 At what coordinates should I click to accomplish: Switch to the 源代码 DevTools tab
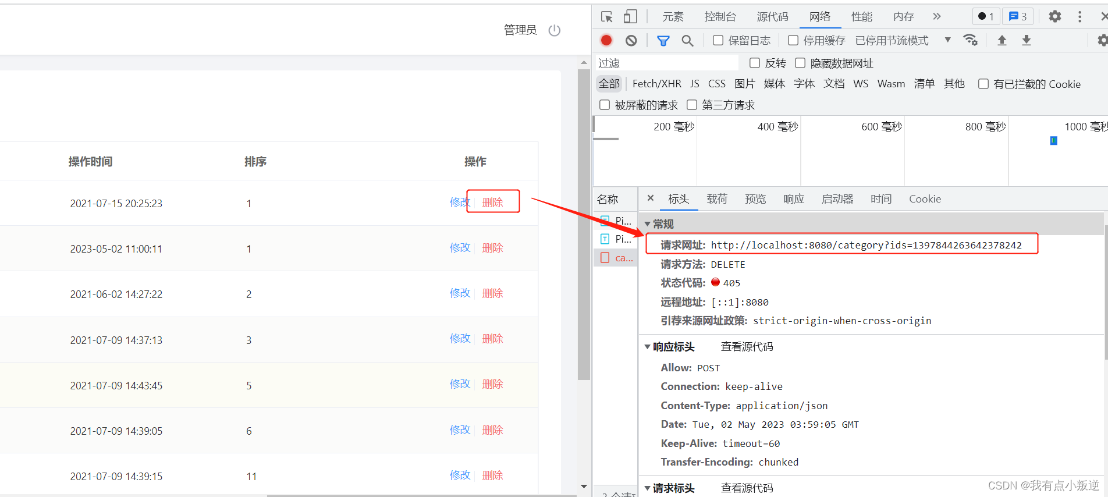[772, 17]
